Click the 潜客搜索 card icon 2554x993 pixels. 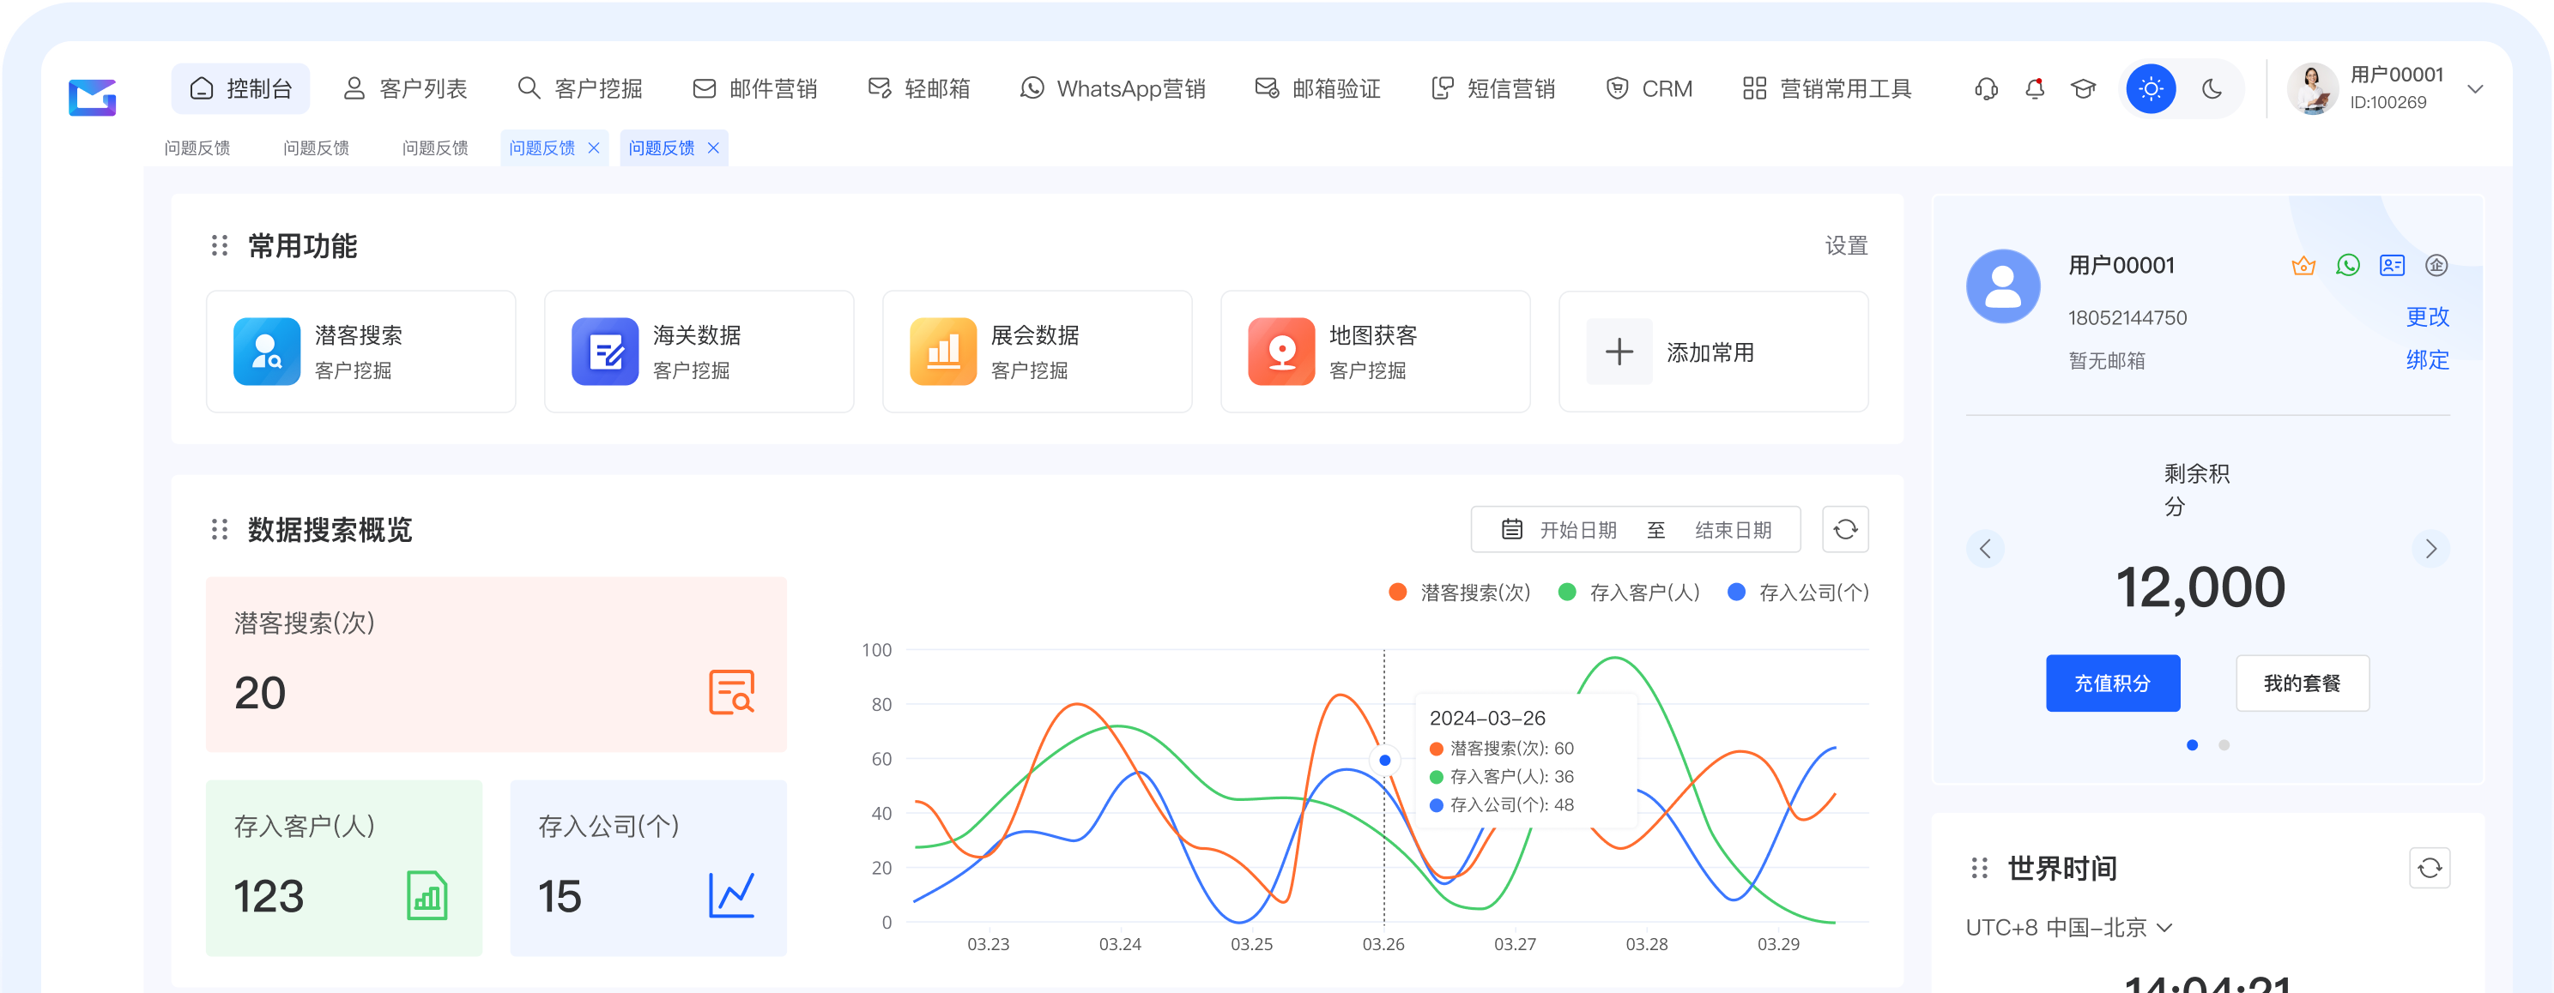(267, 351)
